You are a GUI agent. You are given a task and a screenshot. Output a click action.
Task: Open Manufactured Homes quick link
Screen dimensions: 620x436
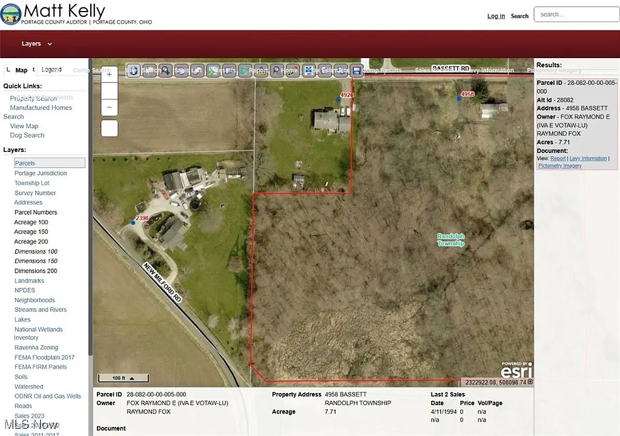[x=41, y=108]
